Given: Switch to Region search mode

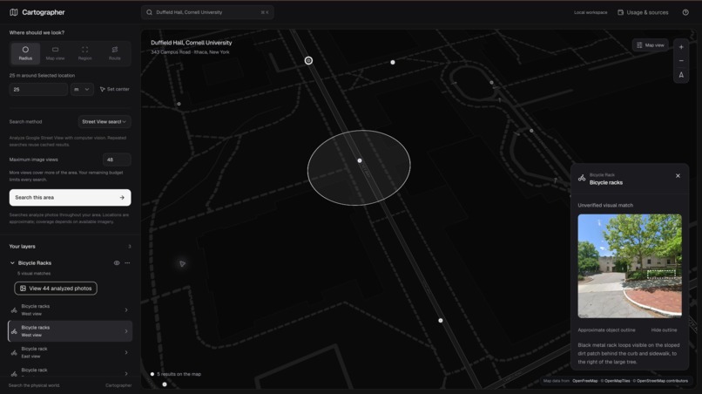Looking at the screenshot, I should click(x=84, y=53).
